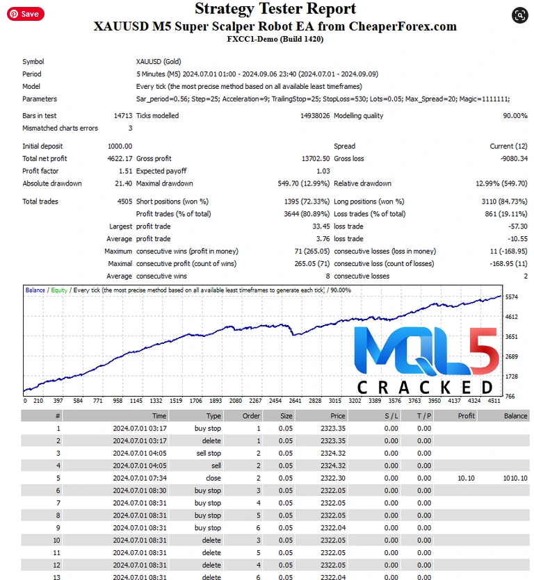Click Spread Current (12) value

tap(508, 146)
